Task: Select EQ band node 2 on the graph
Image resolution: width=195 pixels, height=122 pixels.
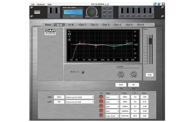Action: [x=84, y=44]
